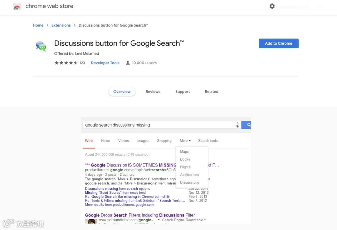Click the 'Nov 7, 2012' date

coord(198,201)
